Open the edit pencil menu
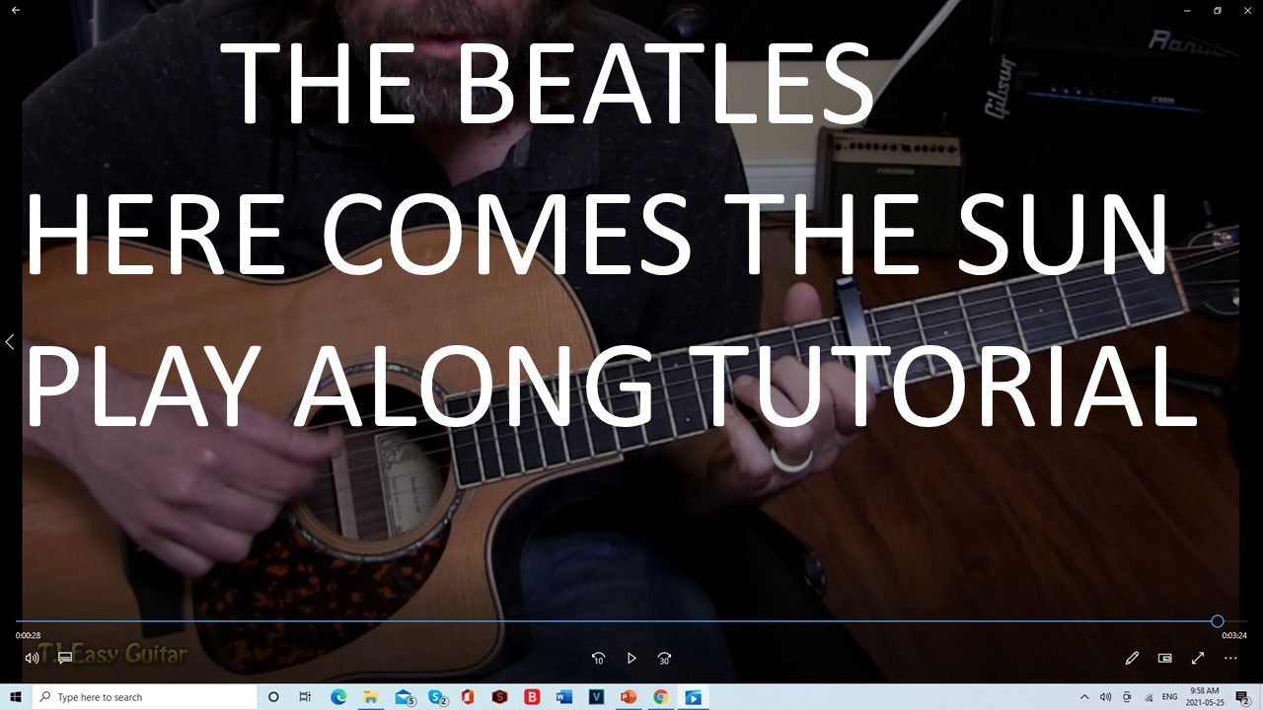 (1132, 658)
